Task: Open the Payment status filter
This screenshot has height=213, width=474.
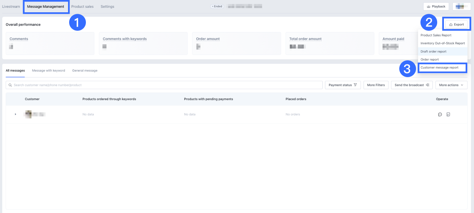Action: [x=343, y=85]
